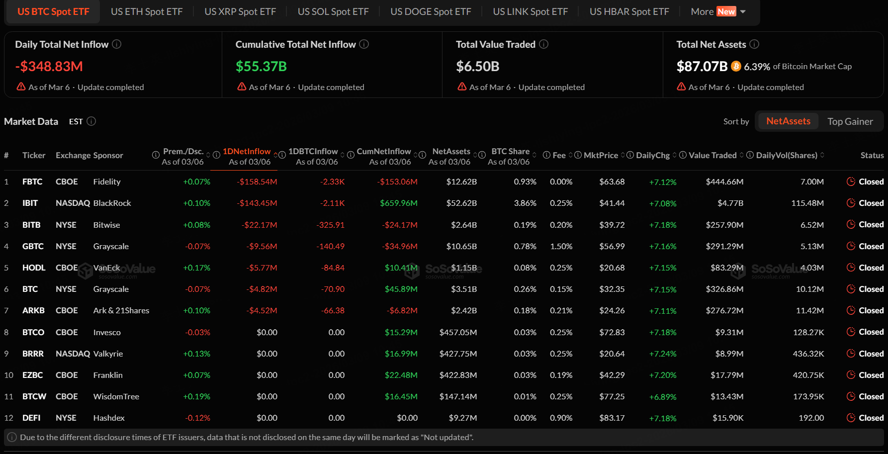The height and width of the screenshot is (454, 888).
Task: Expand the More tabs dropdown arrow
Action: tap(743, 11)
